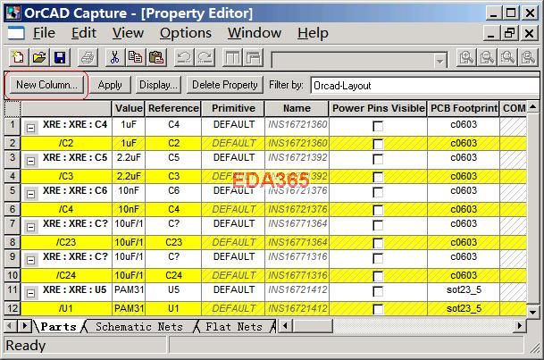
Task: Open the File menu
Action: (44, 33)
